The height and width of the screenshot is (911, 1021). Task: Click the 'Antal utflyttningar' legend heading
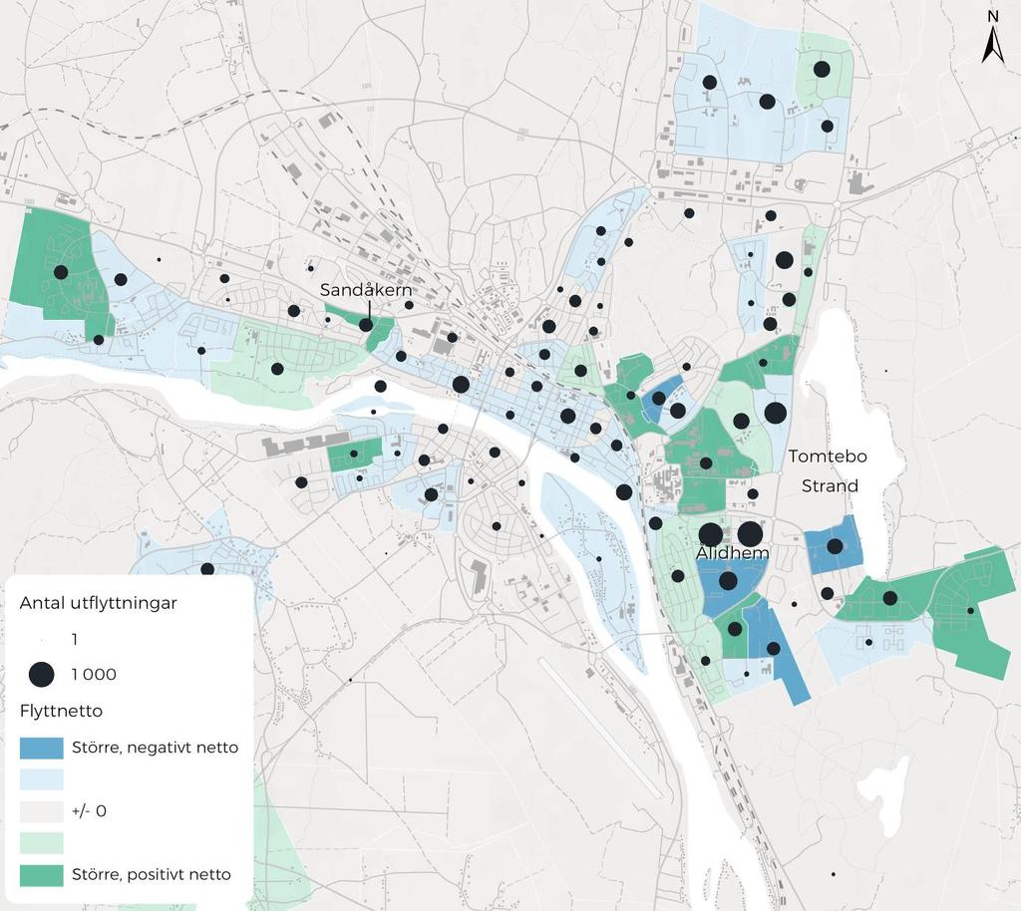point(99,603)
